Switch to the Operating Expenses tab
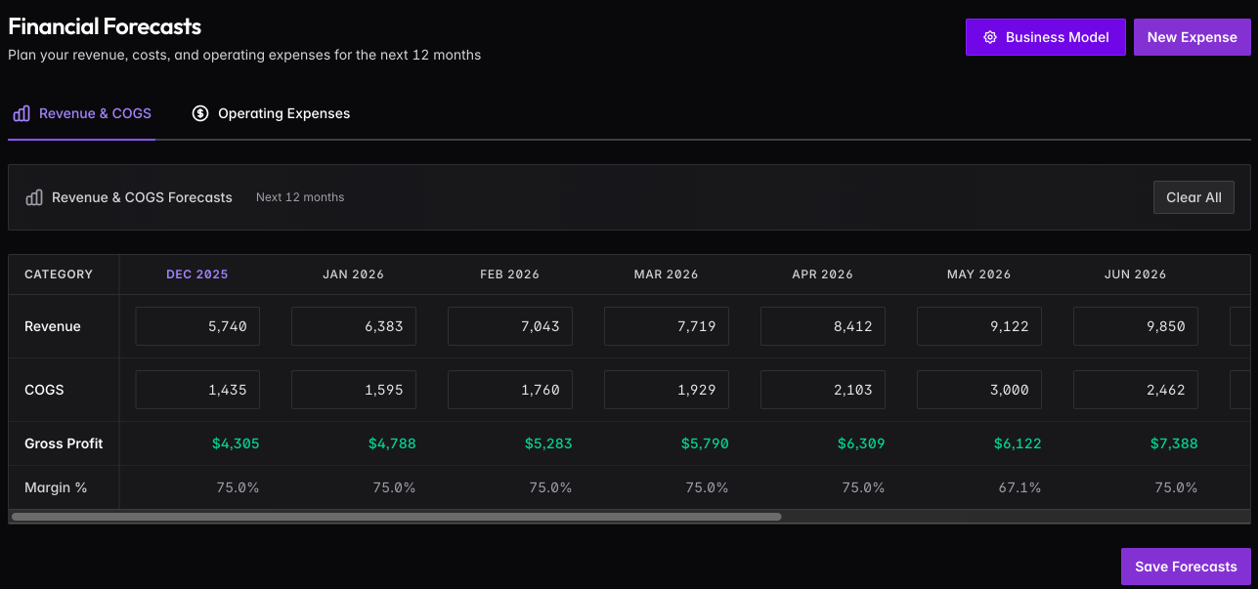1258x589 pixels. click(272, 113)
